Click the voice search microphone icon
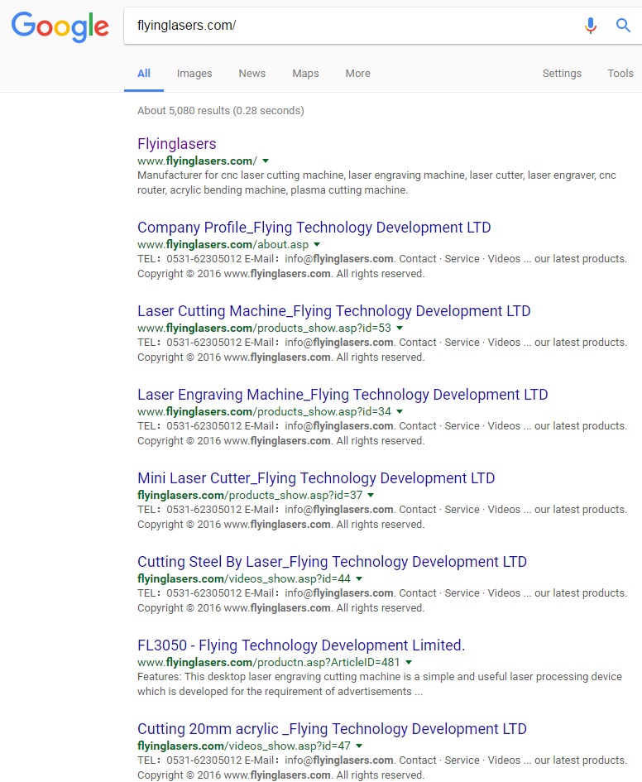This screenshot has height=782, width=642. [x=591, y=25]
